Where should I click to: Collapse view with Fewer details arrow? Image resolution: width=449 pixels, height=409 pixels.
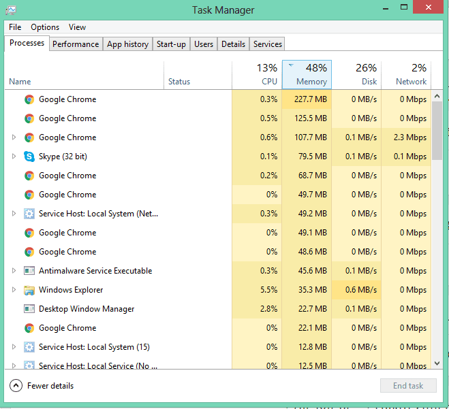click(x=16, y=386)
